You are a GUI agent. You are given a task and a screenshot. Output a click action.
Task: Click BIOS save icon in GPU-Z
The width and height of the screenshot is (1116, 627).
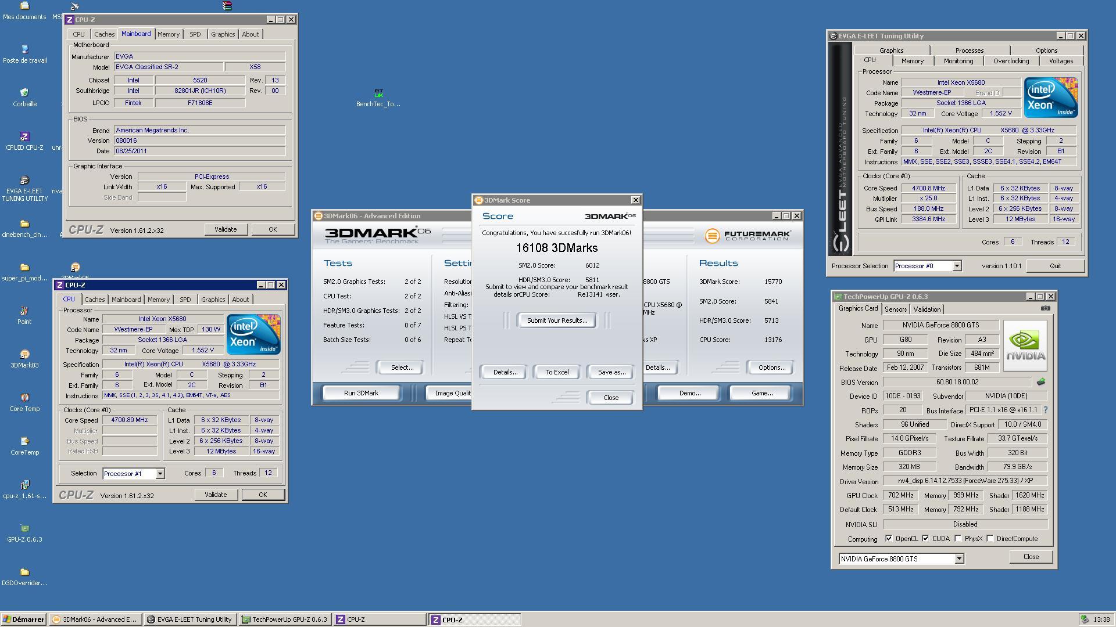click(x=1040, y=382)
